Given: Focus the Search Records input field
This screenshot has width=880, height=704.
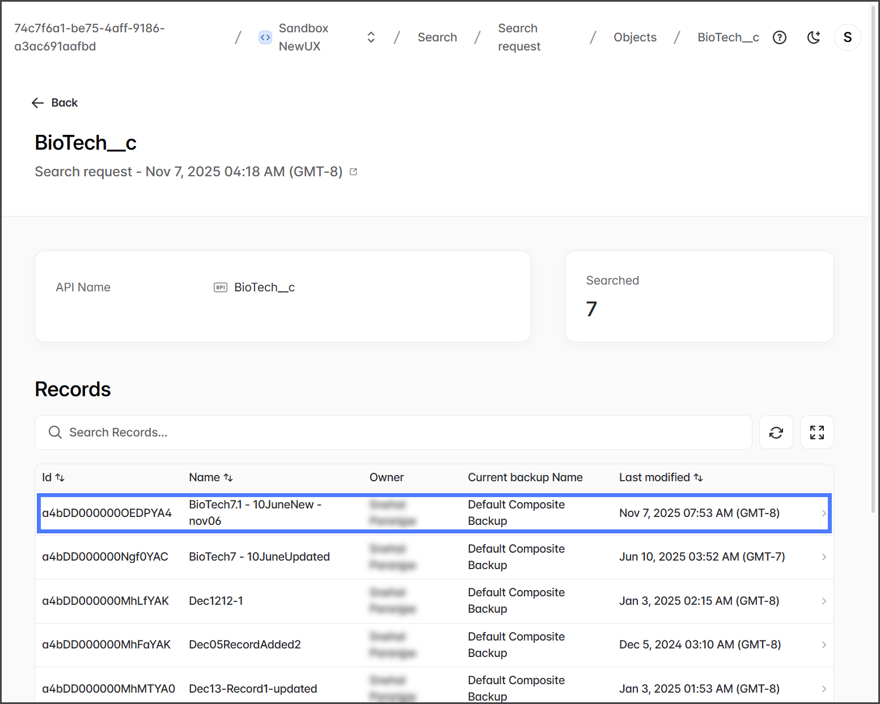Looking at the screenshot, I should coord(397,432).
